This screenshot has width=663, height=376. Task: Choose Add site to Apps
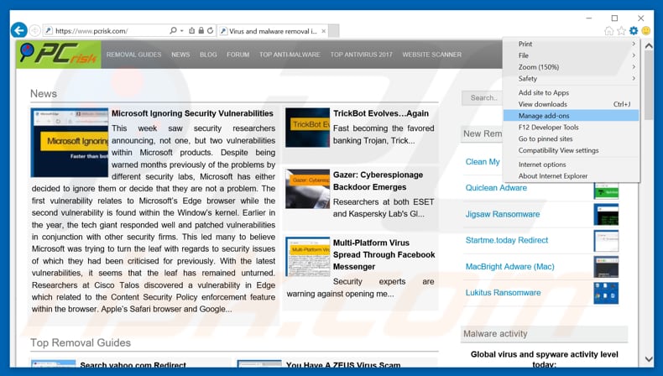pyautogui.click(x=571, y=92)
